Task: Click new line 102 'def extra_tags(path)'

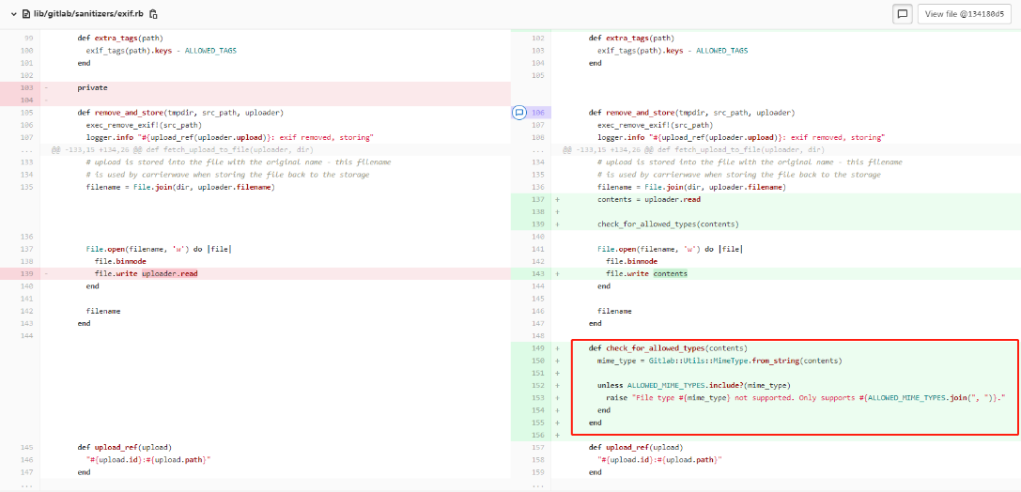Action: pyautogui.click(x=631, y=38)
